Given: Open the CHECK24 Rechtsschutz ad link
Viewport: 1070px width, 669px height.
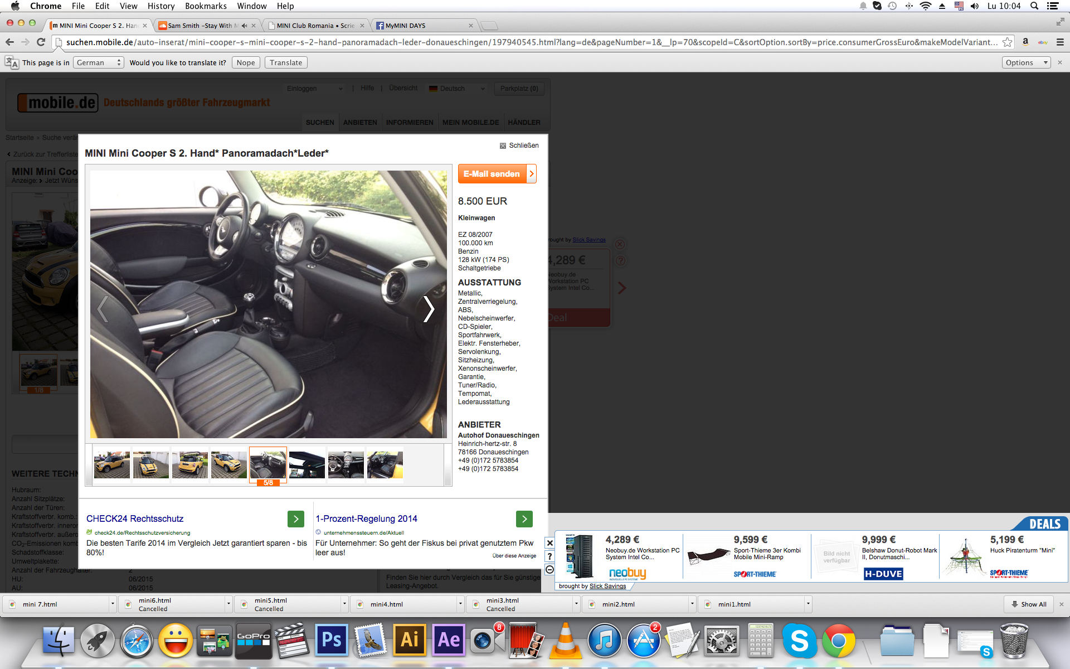Looking at the screenshot, I should (135, 518).
